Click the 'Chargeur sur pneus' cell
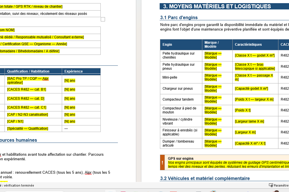Viewport: 289px width, 192px height. click(x=181, y=89)
